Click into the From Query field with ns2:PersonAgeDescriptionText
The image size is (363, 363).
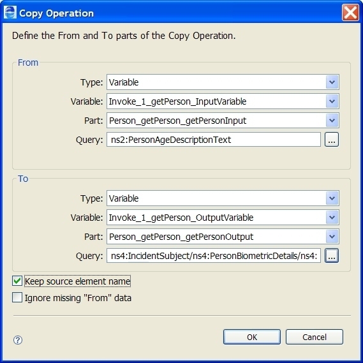(214, 140)
